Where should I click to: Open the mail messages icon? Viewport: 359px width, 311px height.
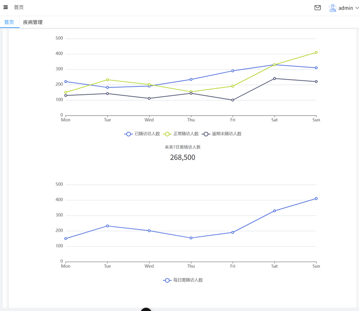[318, 8]
